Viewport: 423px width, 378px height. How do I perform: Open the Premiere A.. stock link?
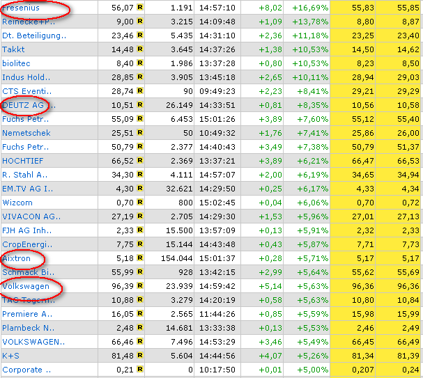pos(27,314)
